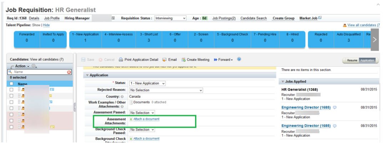The width and height of the screenshot is (388, 156).
Task: Click comment bubble beside first Engineering Director
Action: tap(335, 107)
